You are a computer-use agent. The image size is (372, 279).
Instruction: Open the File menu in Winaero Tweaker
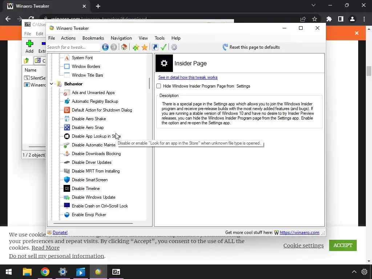tap(52, 38)
